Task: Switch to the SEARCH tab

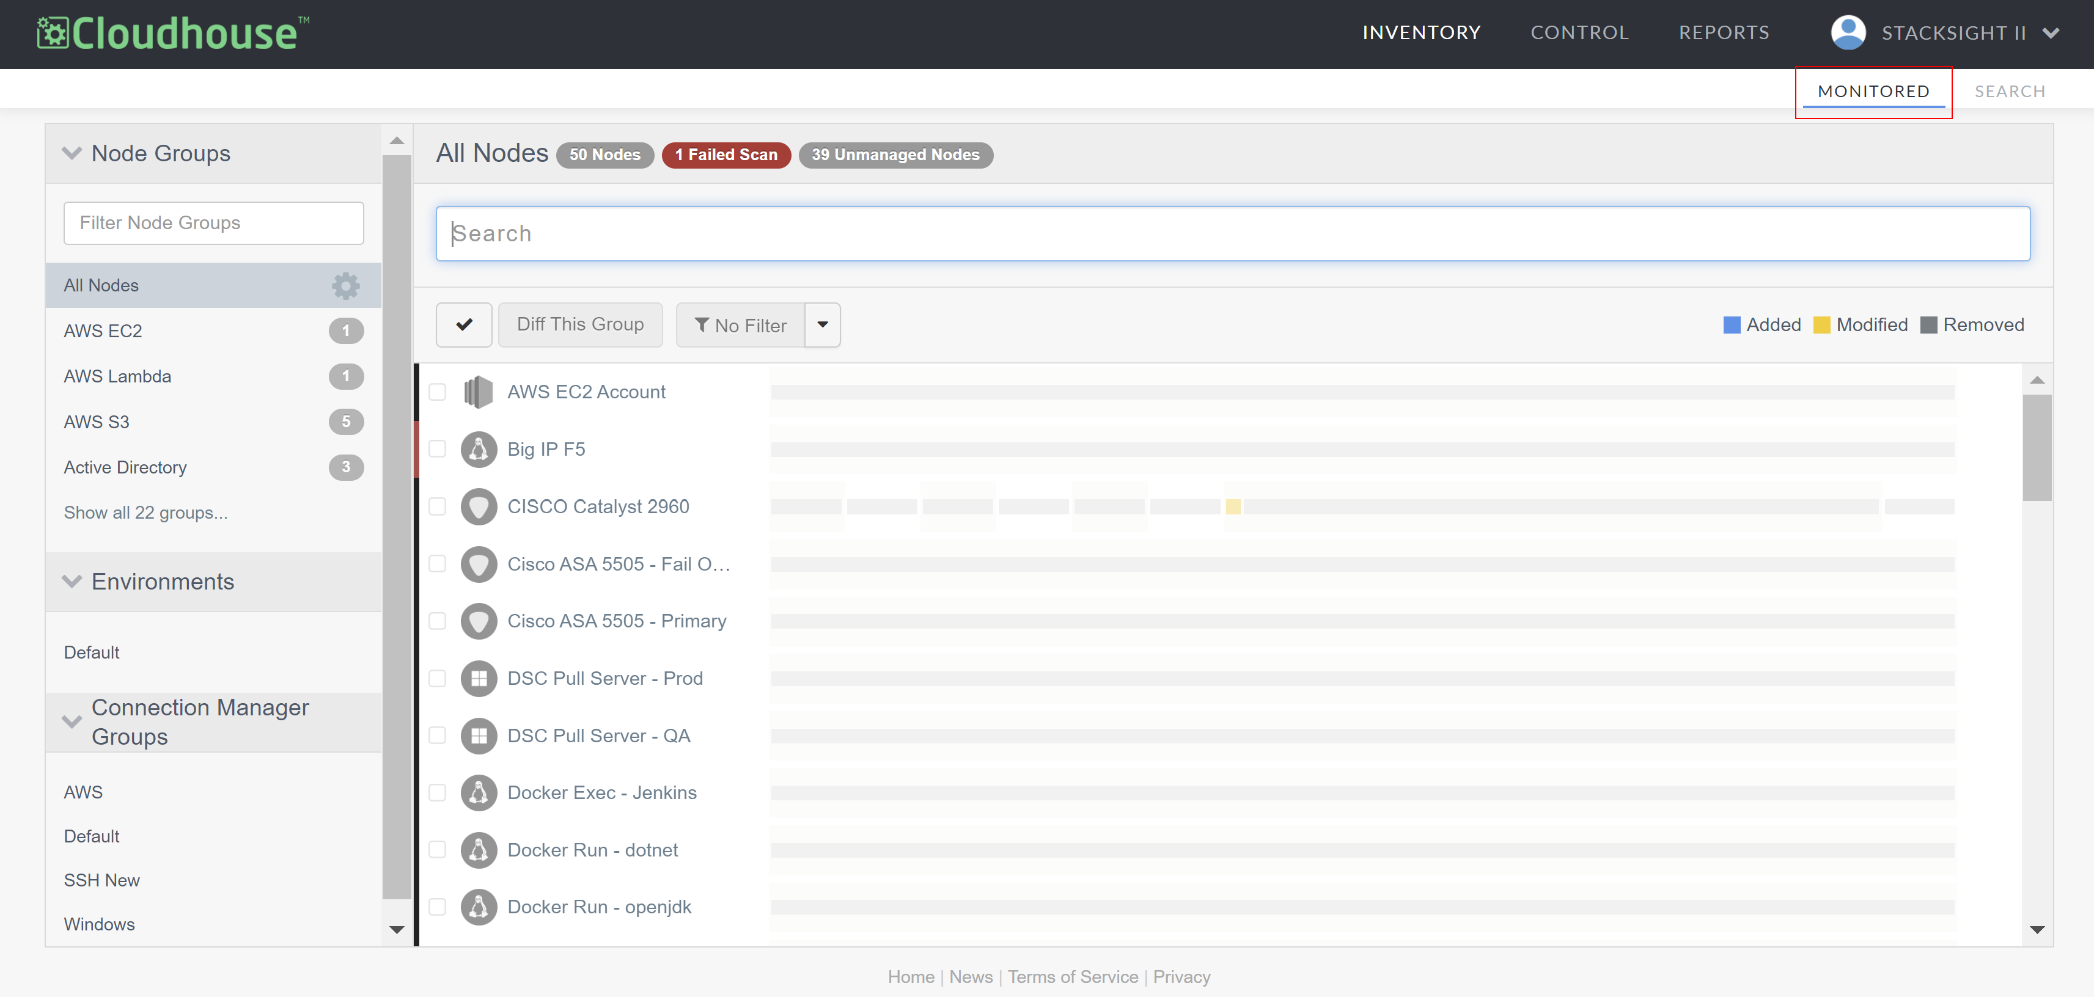Action: (x=2010, y=91)
